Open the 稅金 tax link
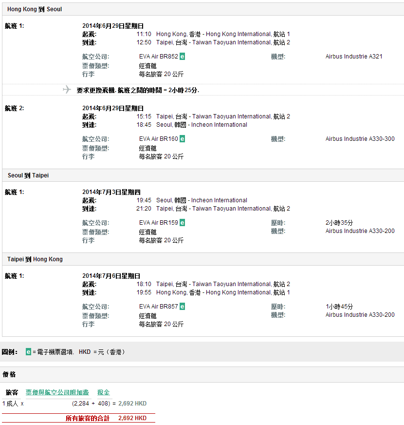The width and height of the screenshot is (404, 425). [103, 392]
